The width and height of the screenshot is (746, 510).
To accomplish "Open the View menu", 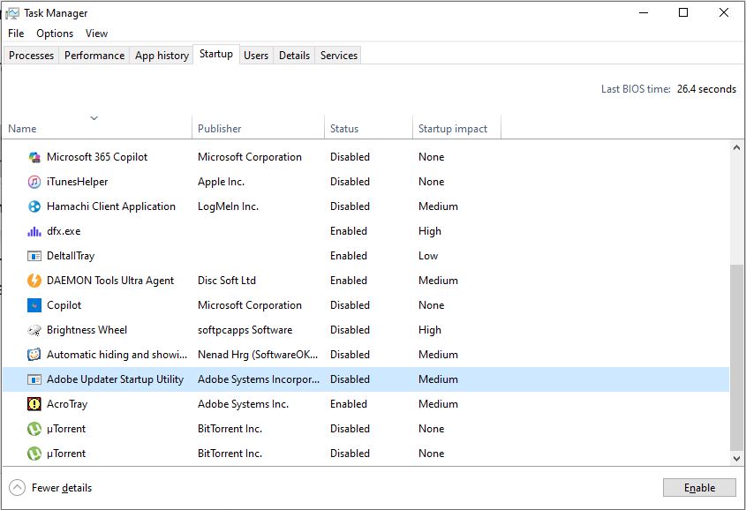I will 96,34.
